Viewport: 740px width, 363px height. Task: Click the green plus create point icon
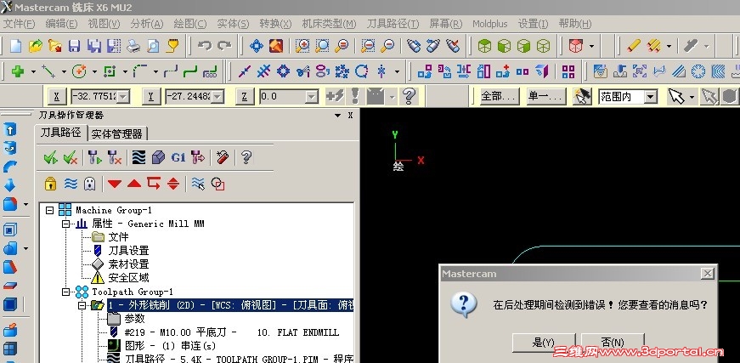[x=18, y=71]
